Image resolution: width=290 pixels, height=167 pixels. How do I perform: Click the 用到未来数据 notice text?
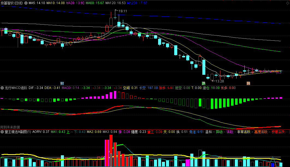(10, 127)
